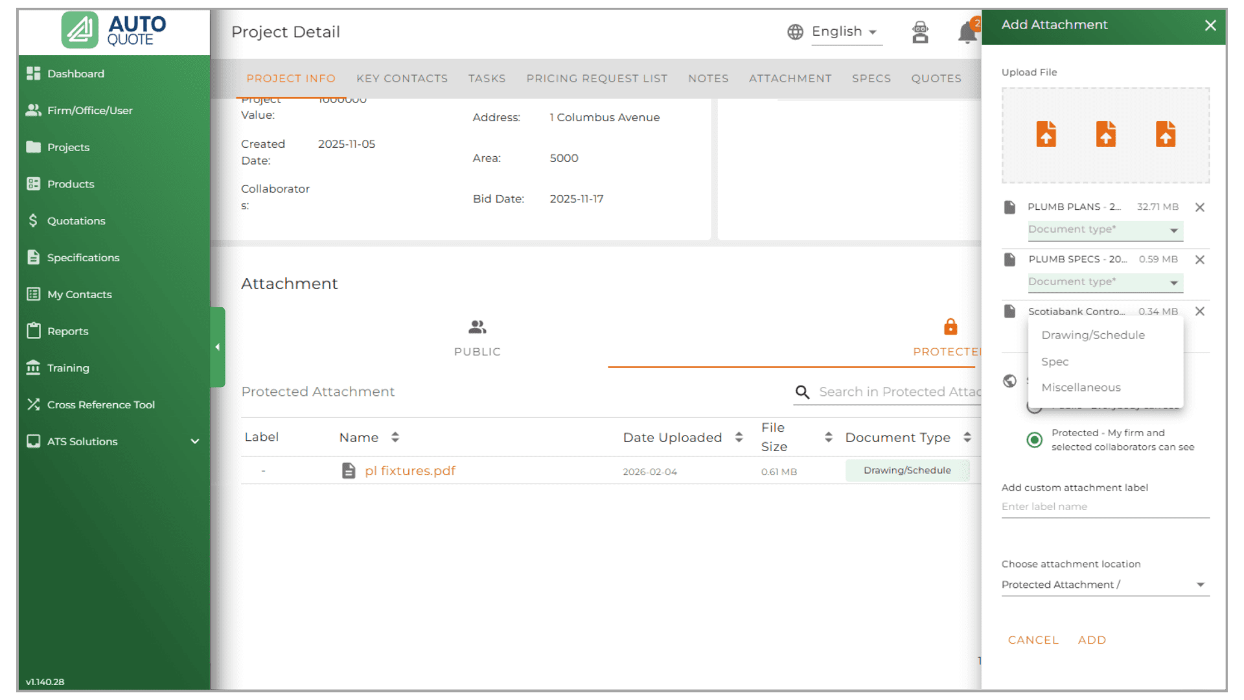Open attachment location dropdown
This screenshot has height=700, width=1244.
(x=1105, y=585)
